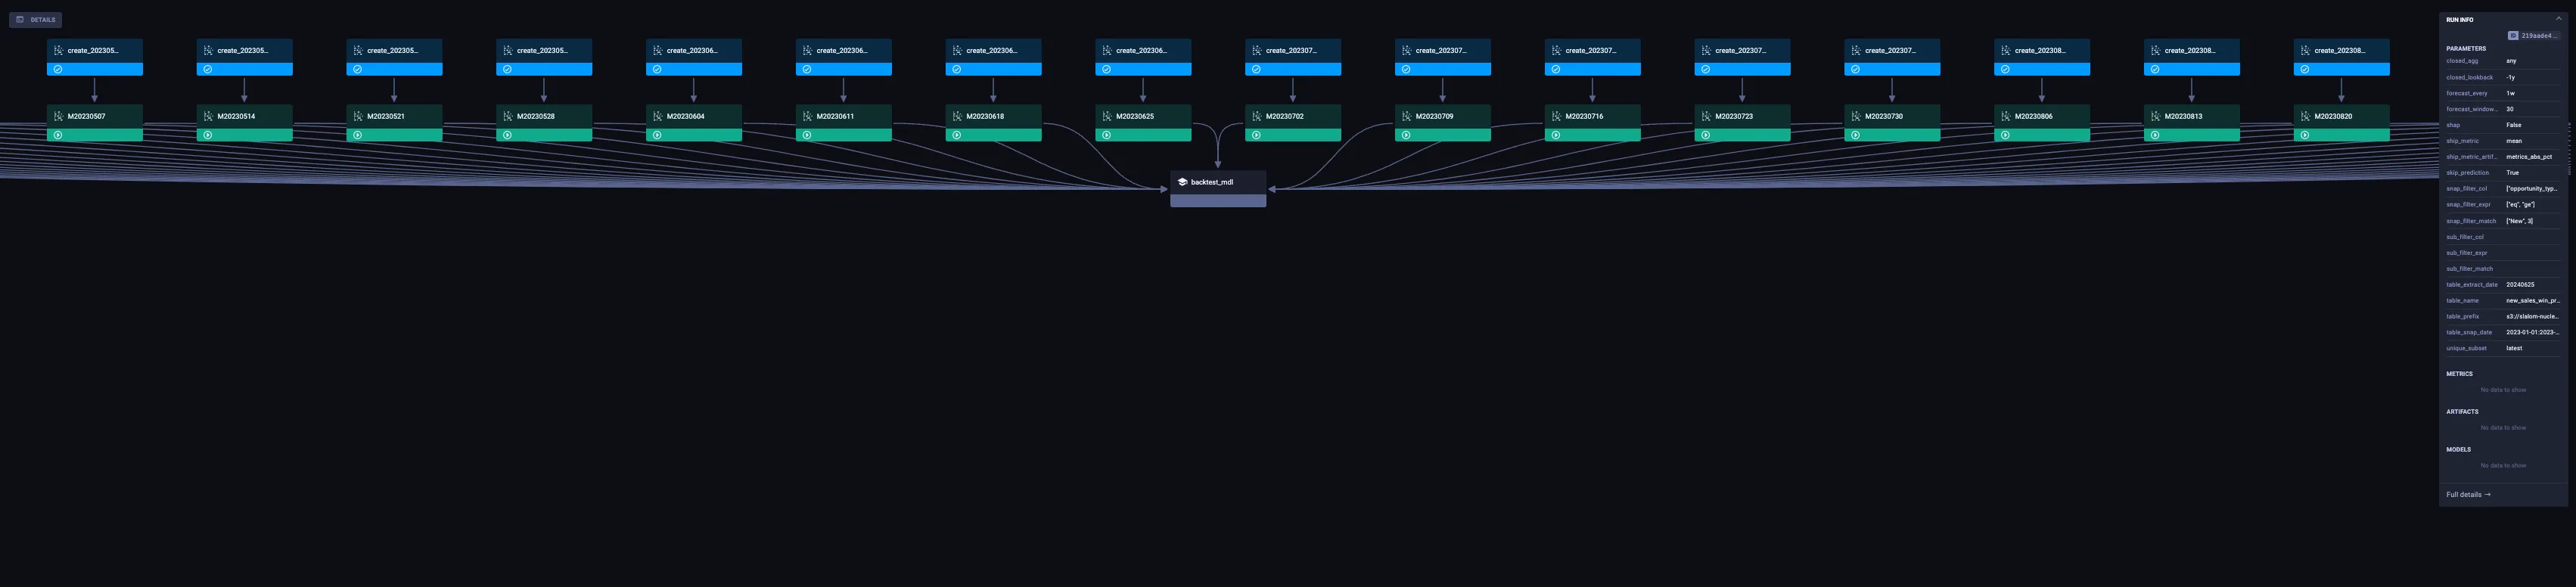Select the M20230528 node label
The image size is (2576, 587).
click(536, 116)
